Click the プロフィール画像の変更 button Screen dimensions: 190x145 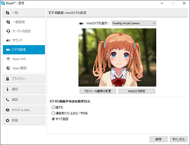(98, 91)
